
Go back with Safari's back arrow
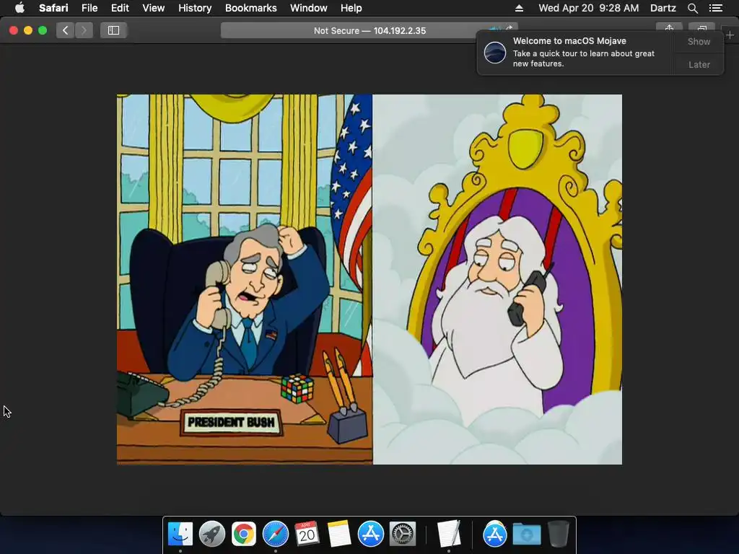click(66, 30)
